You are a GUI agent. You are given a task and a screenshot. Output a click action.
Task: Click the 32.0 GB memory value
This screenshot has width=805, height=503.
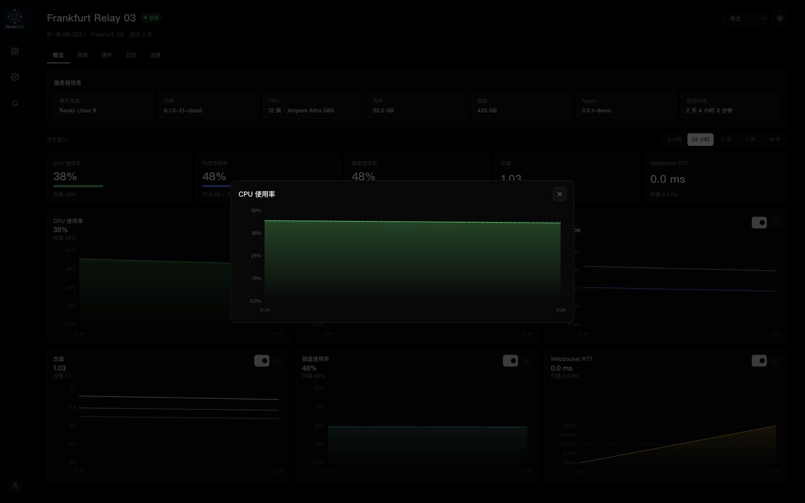pyautogui.click(x=383, y=111)
